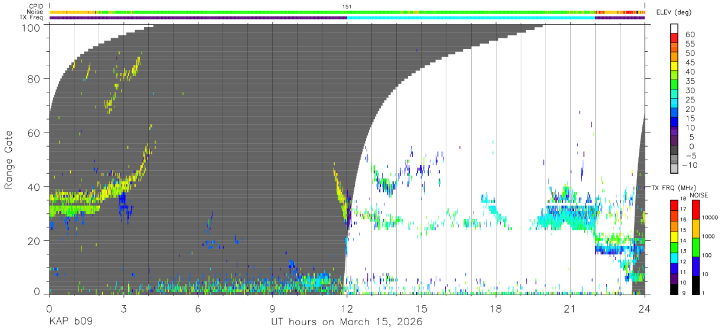
Task: Click the ELEV colorbar label 45
Action: pos(690,63)
